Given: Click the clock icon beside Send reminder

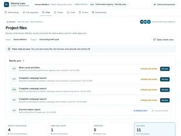Looking at the screenshot, I should [153, 111].
